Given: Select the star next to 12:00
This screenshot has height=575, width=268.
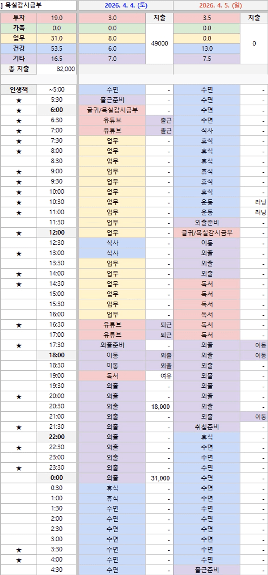Looking at the screenshot, I should point(19,233).
